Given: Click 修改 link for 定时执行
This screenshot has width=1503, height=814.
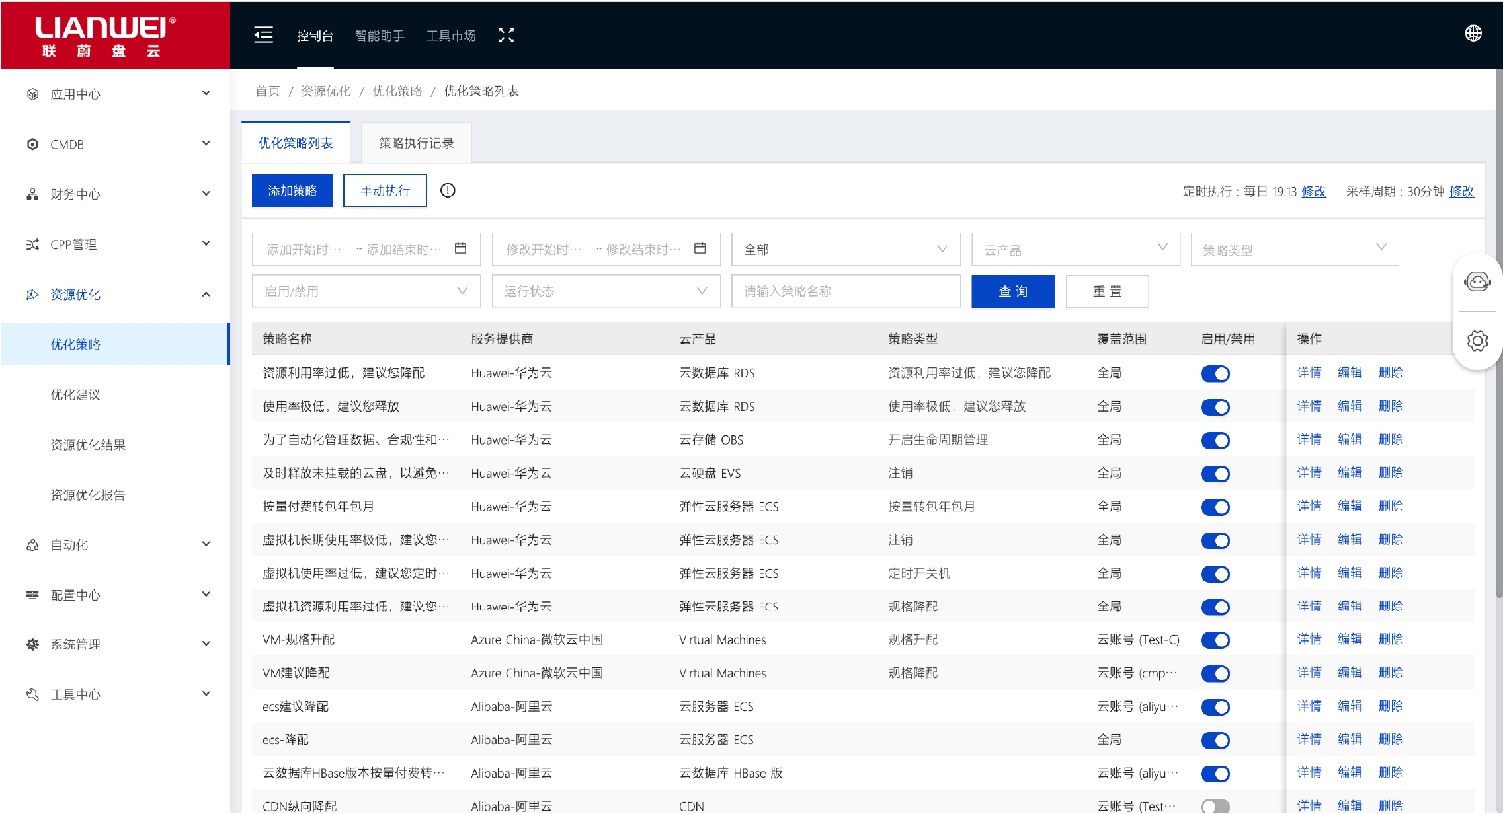Looking at the screenshot, I should (1314, 191).
